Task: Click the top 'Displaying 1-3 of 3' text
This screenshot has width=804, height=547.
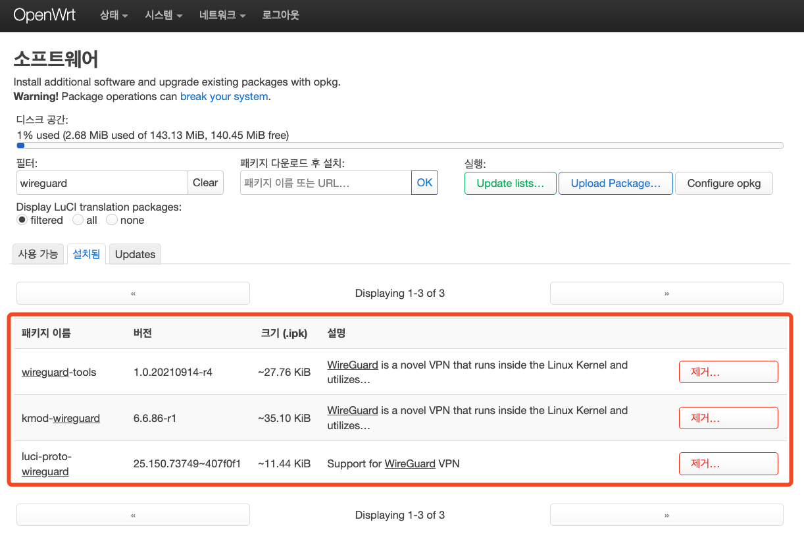Action: click(400, 293)
